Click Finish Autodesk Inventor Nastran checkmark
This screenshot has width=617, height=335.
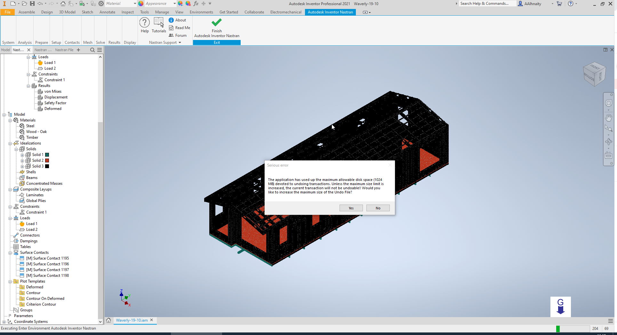(x=217, y=22)
